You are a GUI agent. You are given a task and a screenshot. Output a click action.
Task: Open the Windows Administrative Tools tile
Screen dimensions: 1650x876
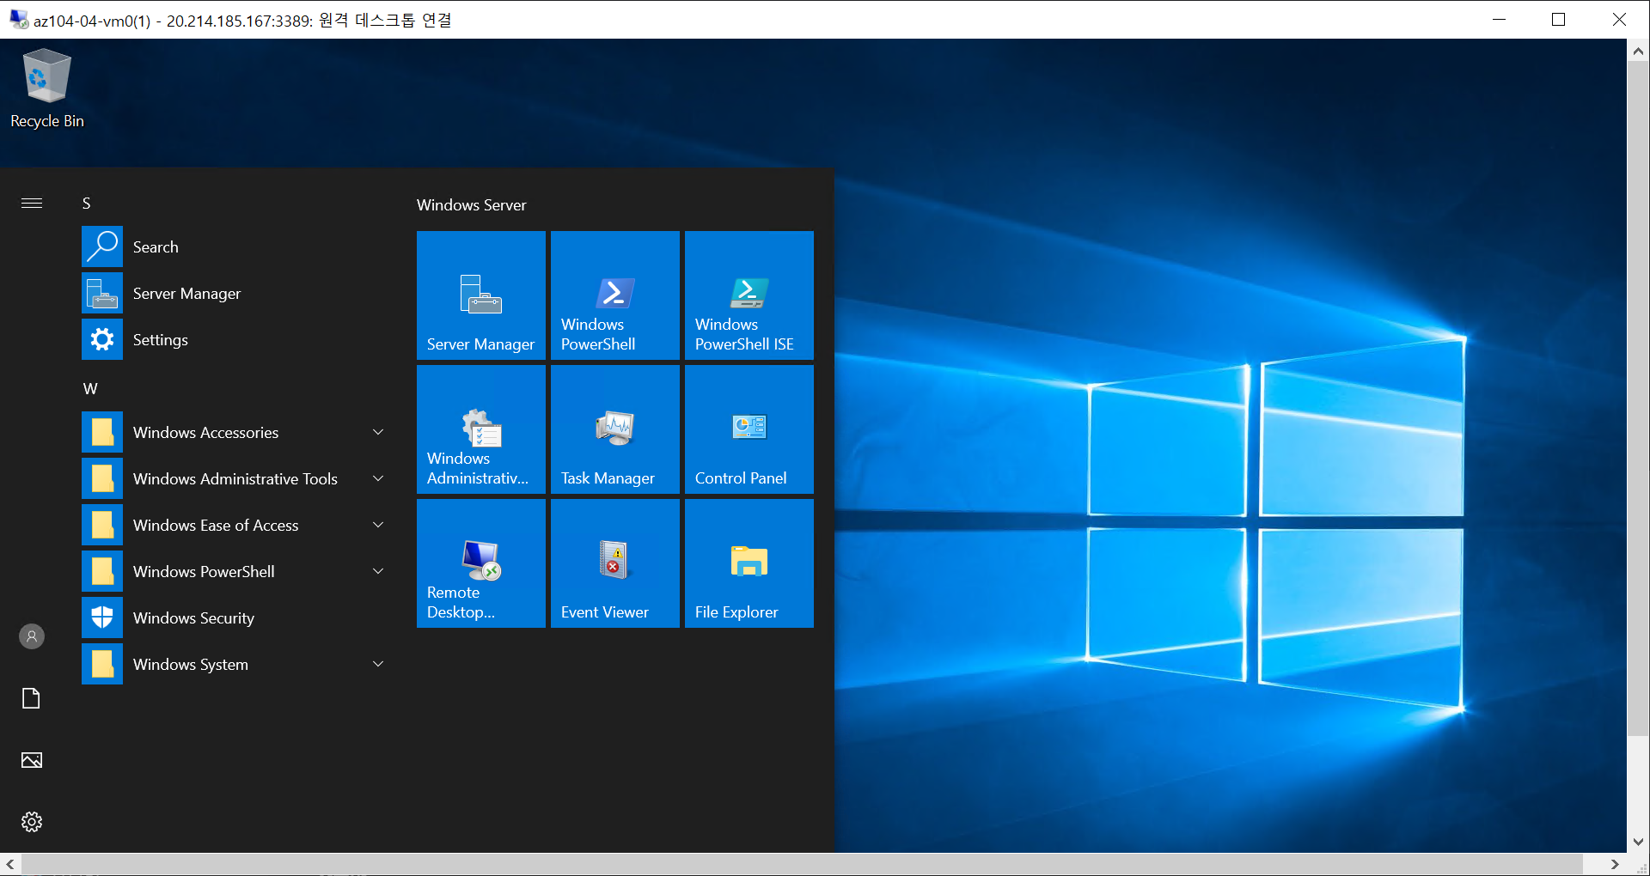481,429
